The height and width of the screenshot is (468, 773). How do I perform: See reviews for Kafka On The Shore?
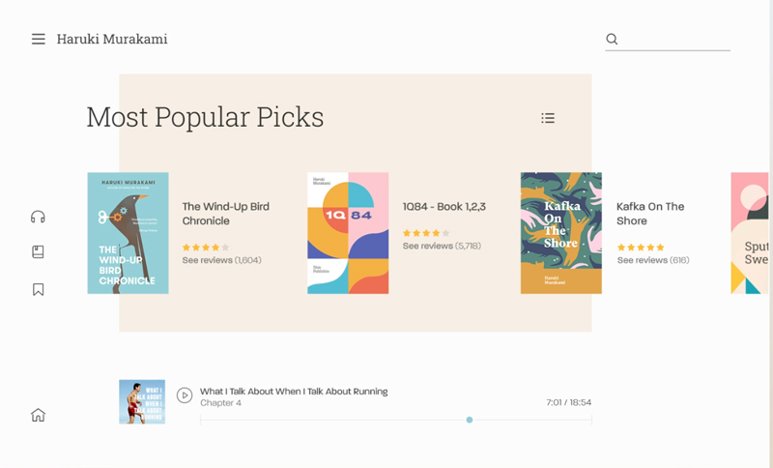coord(653,260)
